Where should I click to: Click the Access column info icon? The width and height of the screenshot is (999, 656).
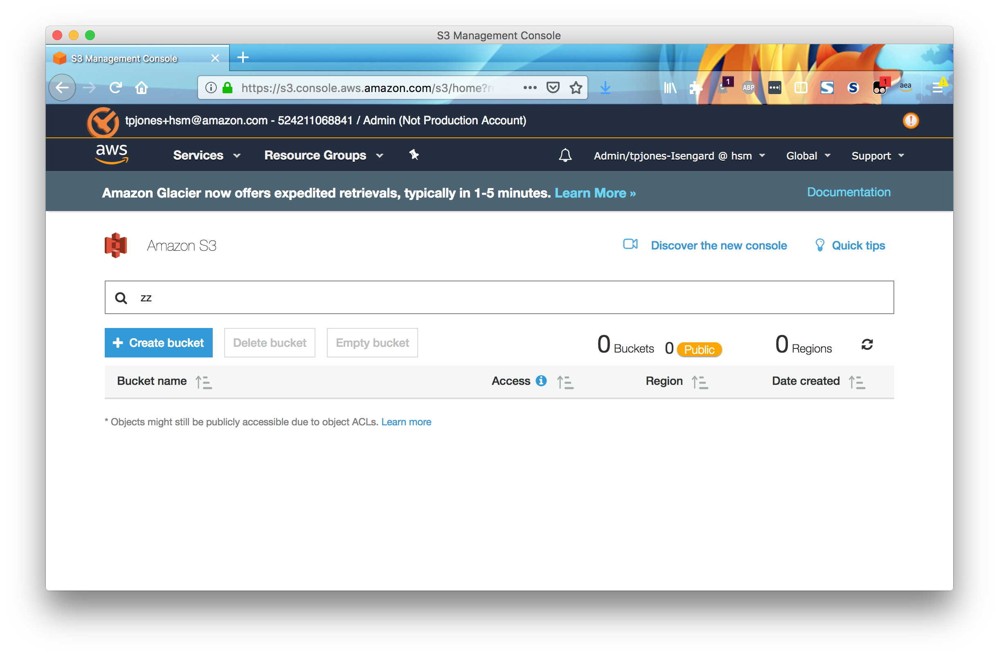(541, 381)
